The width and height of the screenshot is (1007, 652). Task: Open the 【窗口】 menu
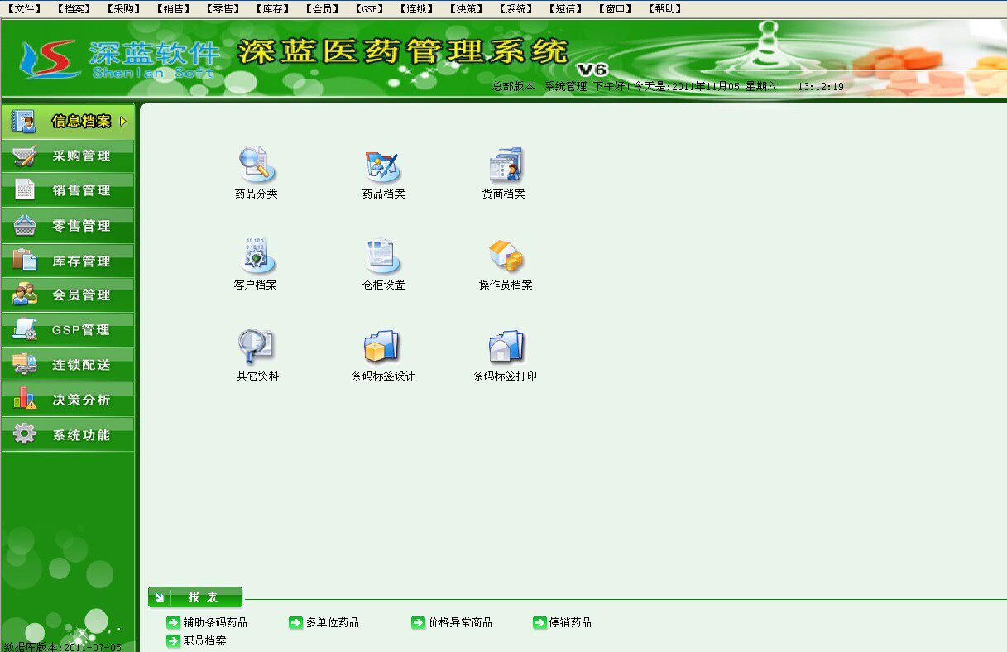[x=614, y=9]
